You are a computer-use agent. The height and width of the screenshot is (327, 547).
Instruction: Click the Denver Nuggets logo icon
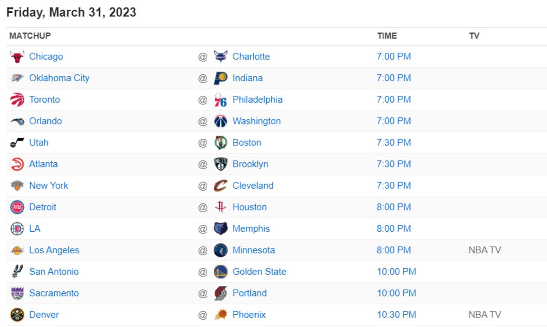coord(17,314)
